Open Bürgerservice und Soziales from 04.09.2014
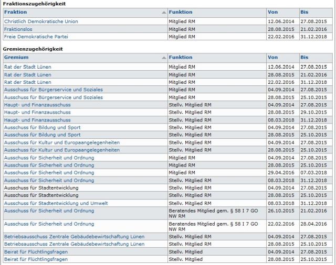This screenshot has width=336, height=265. 54,90
